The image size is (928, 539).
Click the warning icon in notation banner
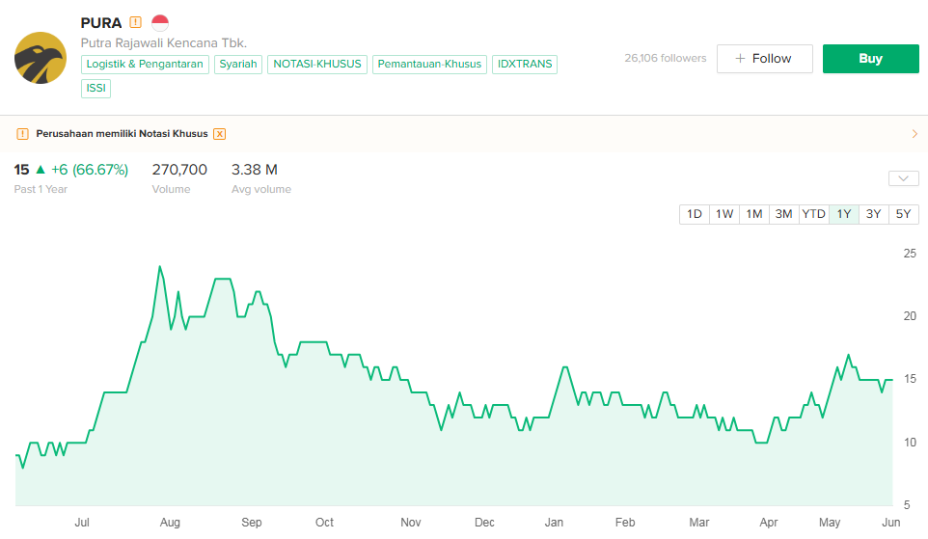pos(22,134)
